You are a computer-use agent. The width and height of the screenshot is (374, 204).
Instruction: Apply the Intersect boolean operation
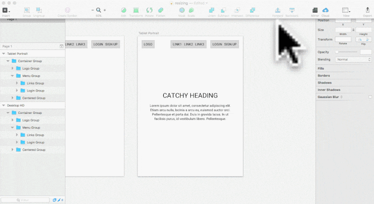click(x=237, y=10)
